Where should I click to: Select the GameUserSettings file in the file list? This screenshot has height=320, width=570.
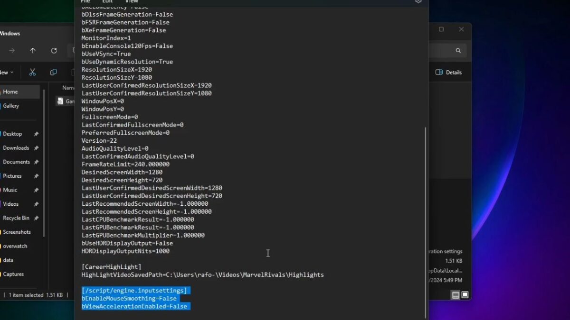point(67,101)
